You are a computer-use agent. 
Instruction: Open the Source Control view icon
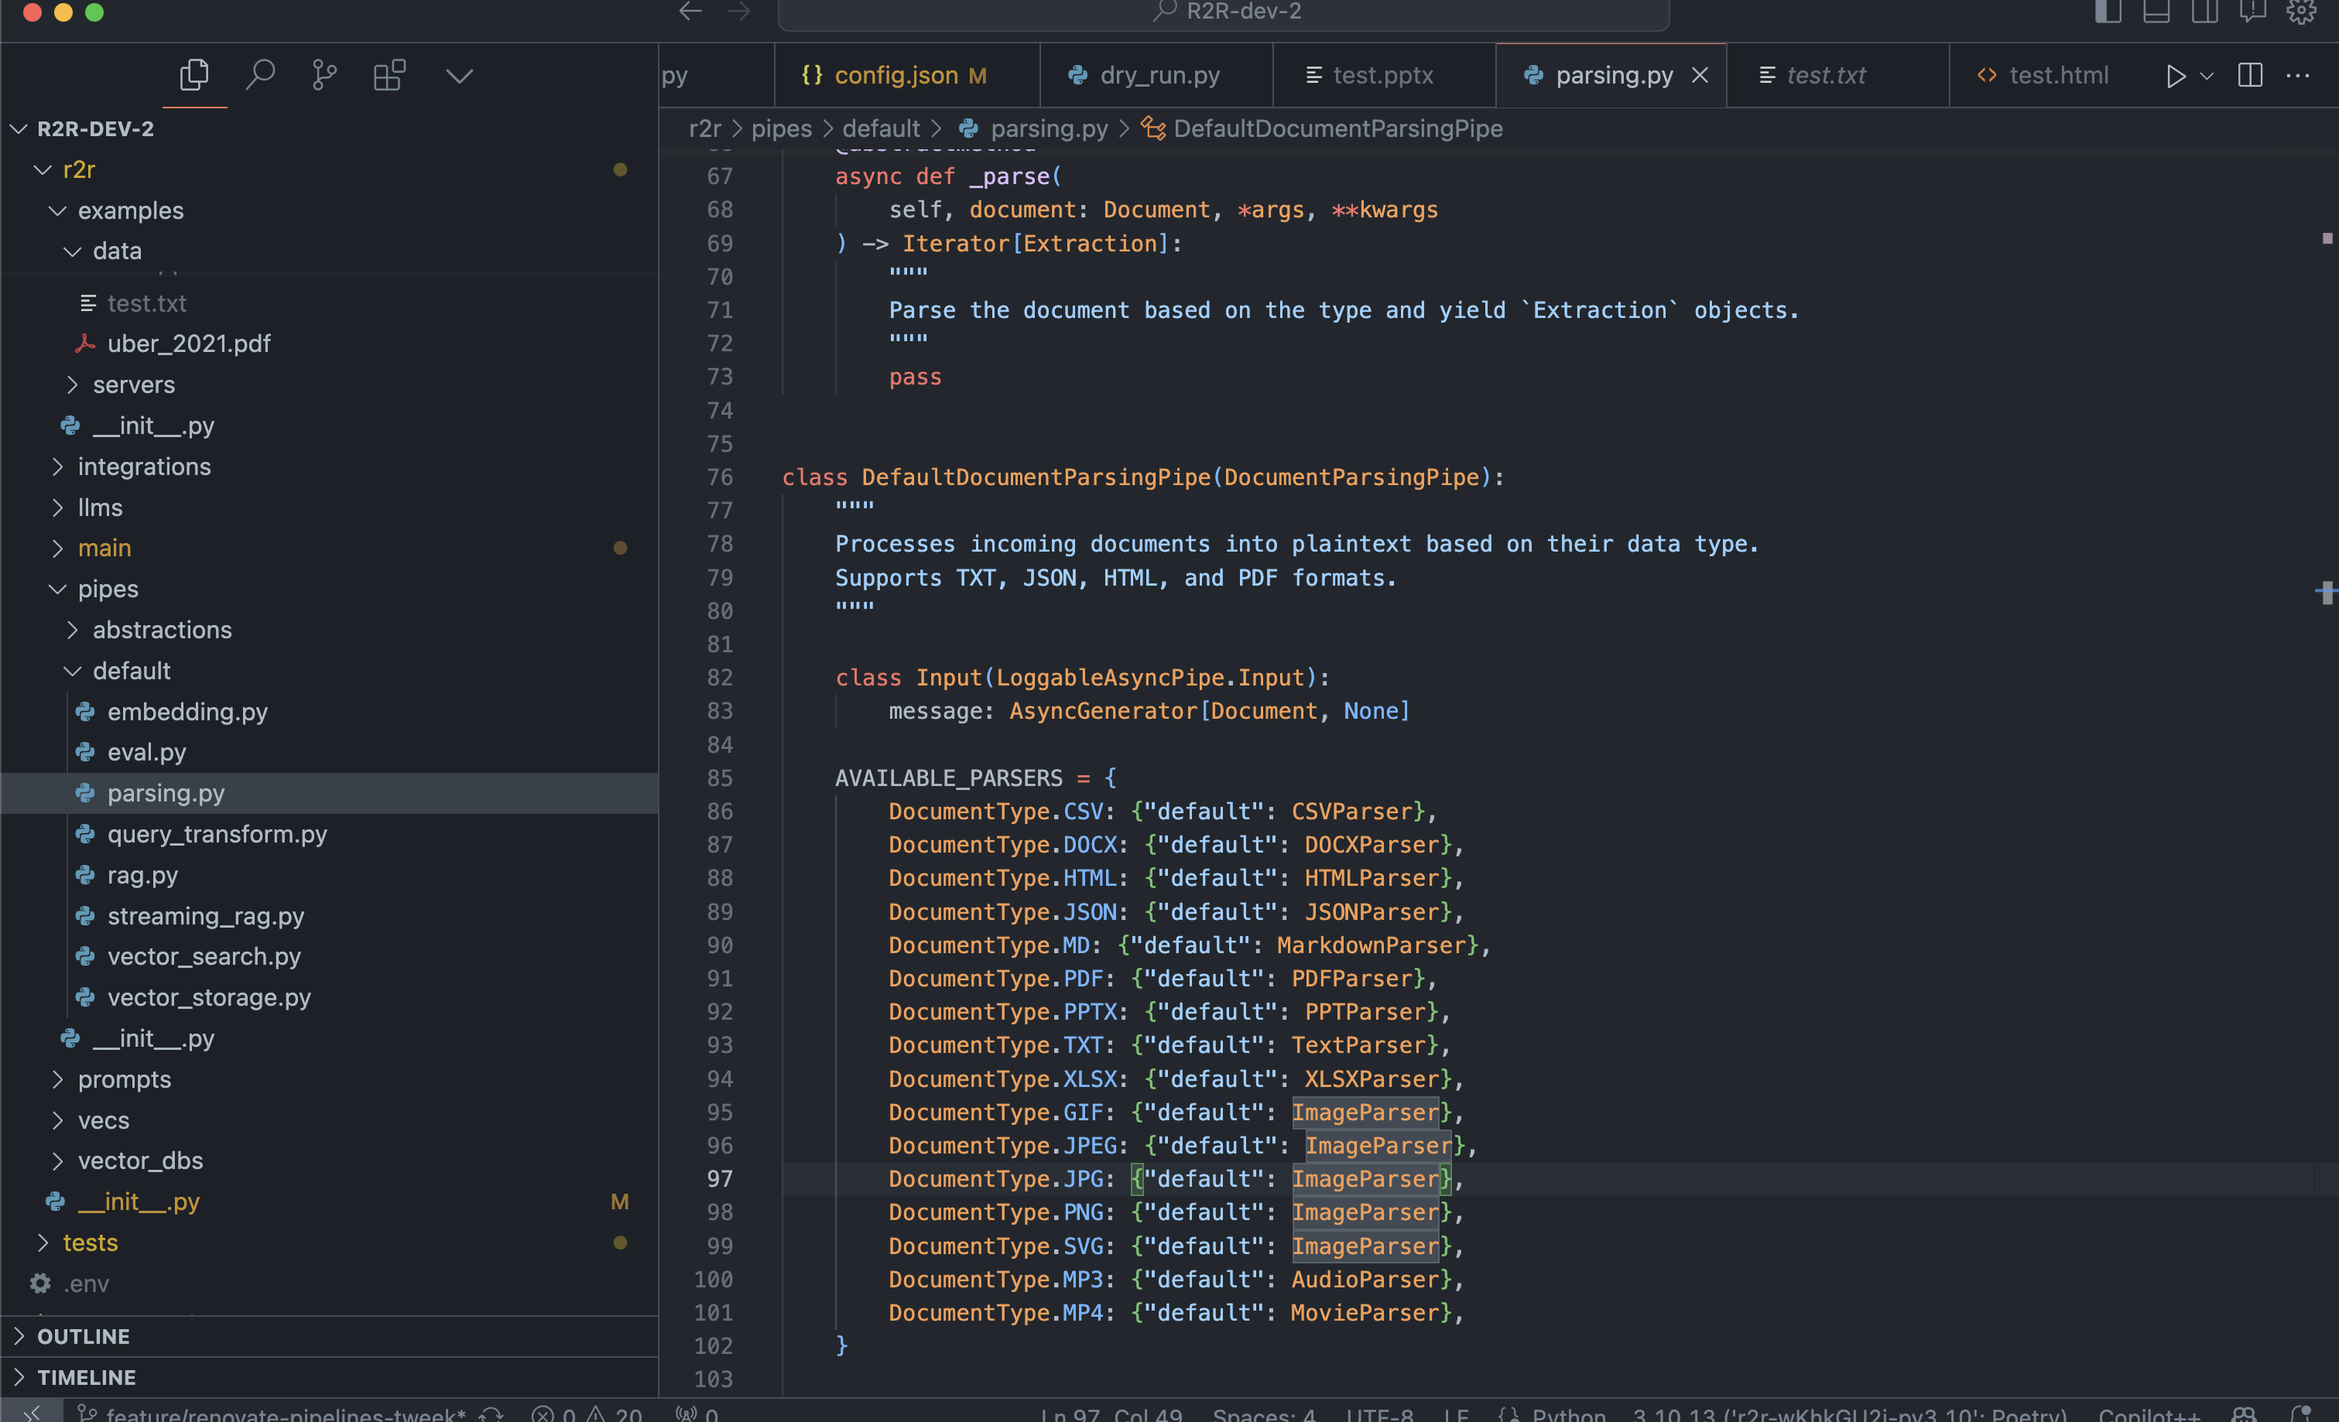tap(324, 75)
